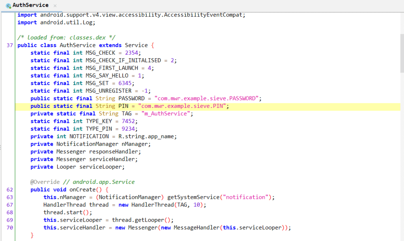Click the PIN field name on highlighted line

(123, 106)
